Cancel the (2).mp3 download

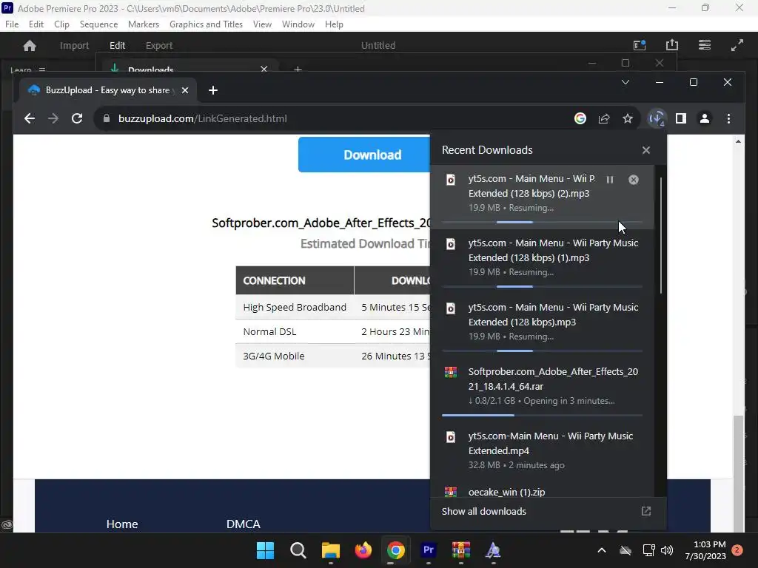(x=634, y=180)
